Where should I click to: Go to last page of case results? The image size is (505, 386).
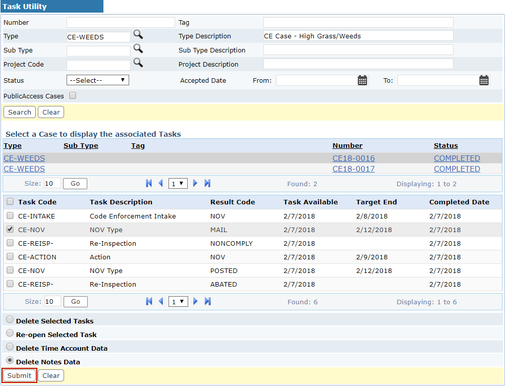207,183
